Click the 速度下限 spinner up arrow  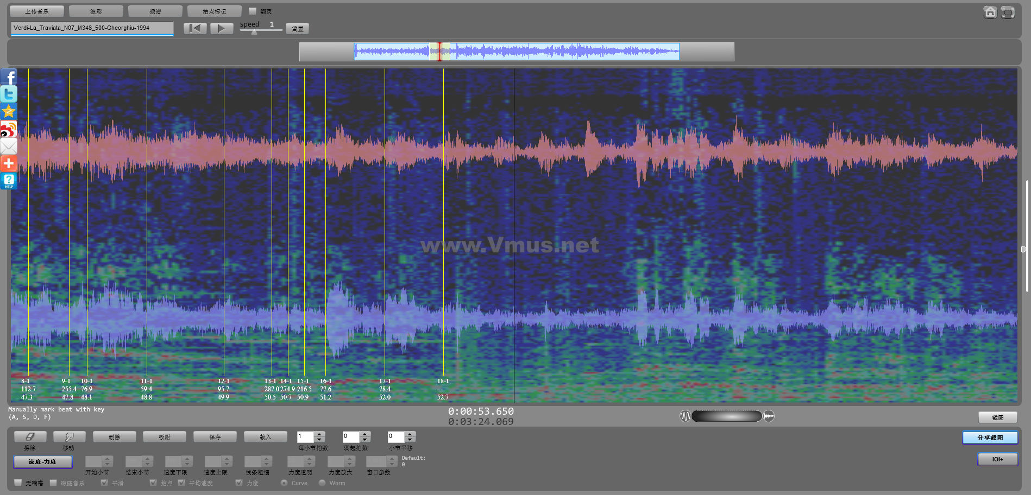pyautogui.click(x=187, y=459)
